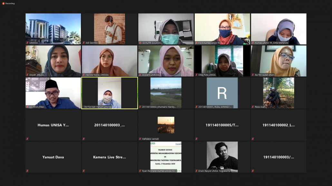
Task: Select Hafidatul Jannah's sunset picture tile
Action: [x=166, y=125]
